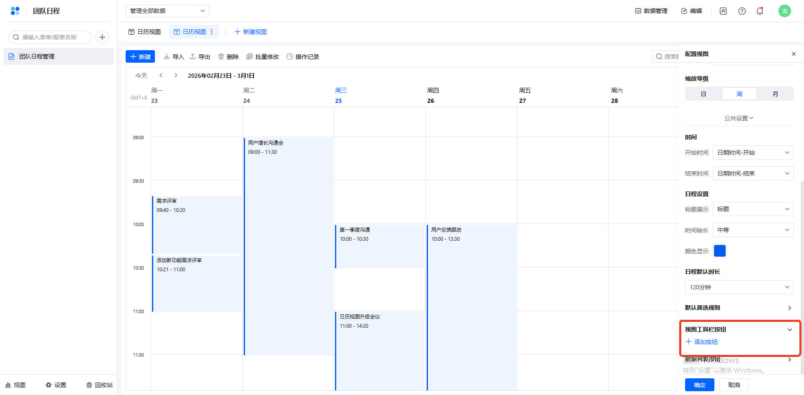Open the help question mark icon
The height and width of the screenshot is (395, 804).
(742, 11)
